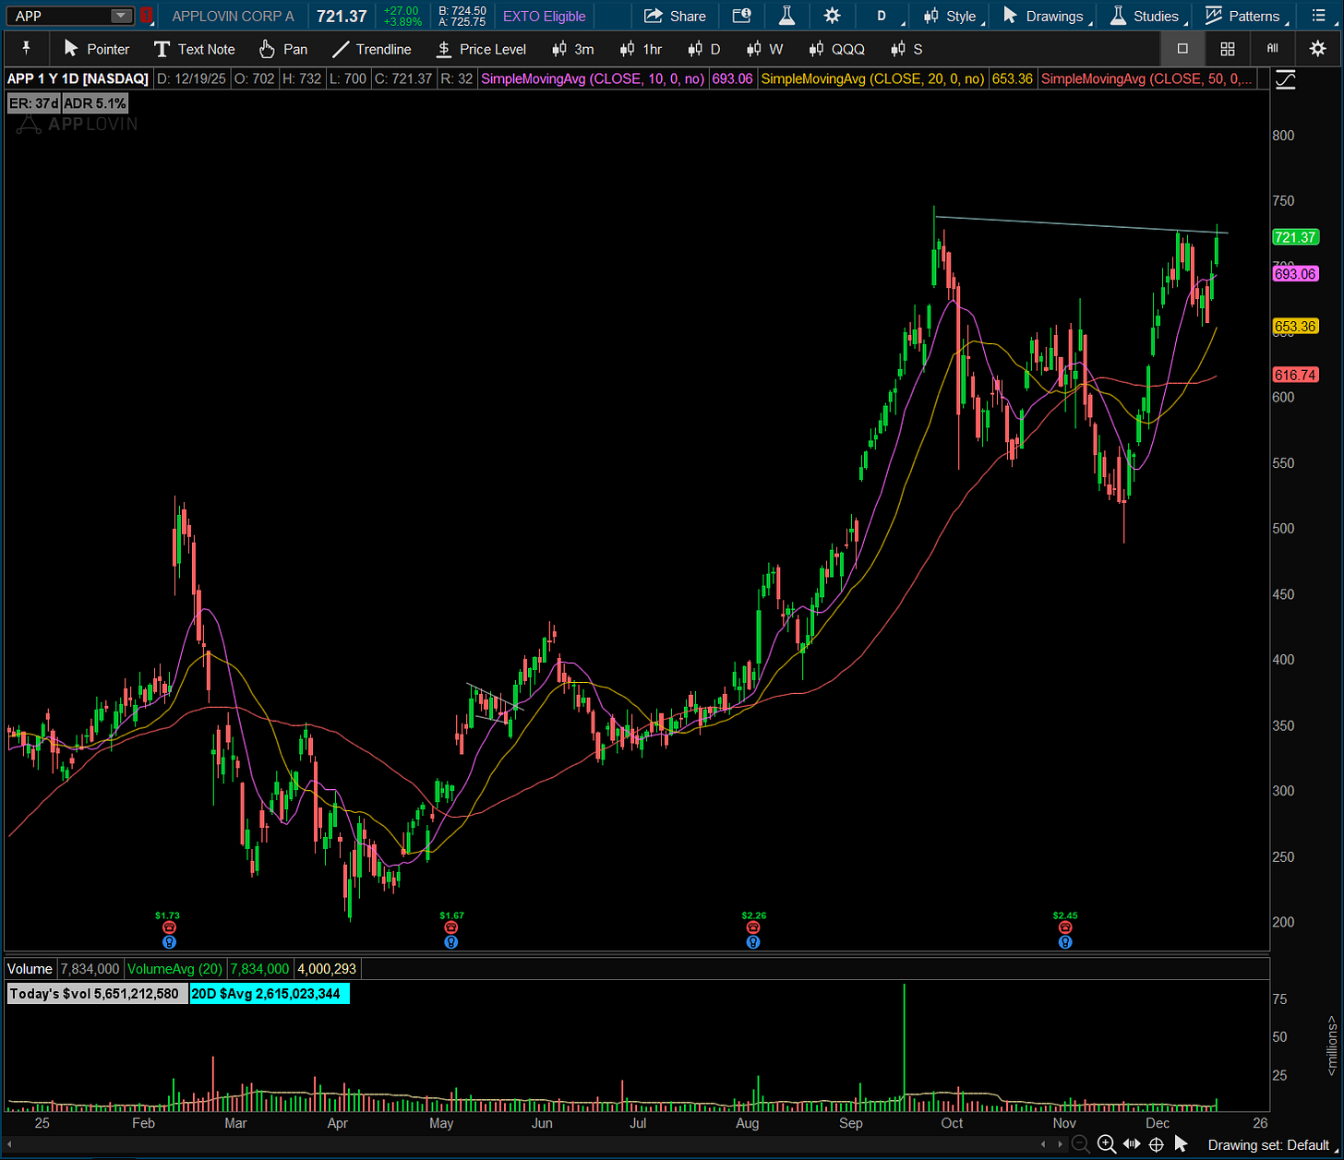The image size is (1344, 1160).
Task: Open the trade ticket icon next to Share
Action: point(741,16)
